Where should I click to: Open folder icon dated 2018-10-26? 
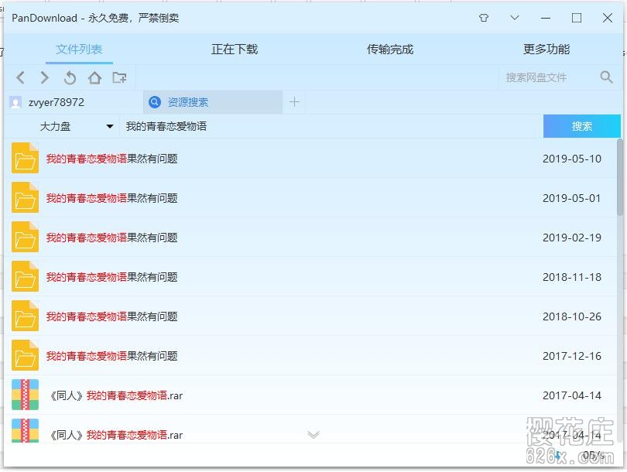(x=25, y=316)
